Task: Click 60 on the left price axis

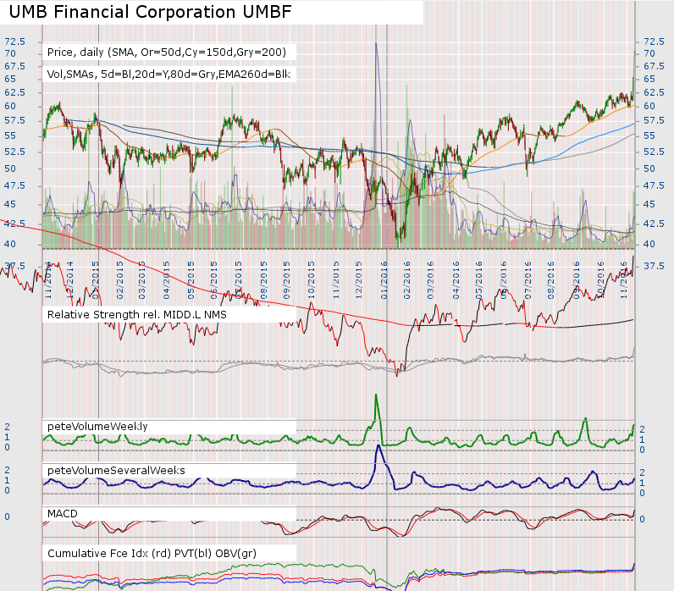Action: pyautogui.click(x=10, y=106)
